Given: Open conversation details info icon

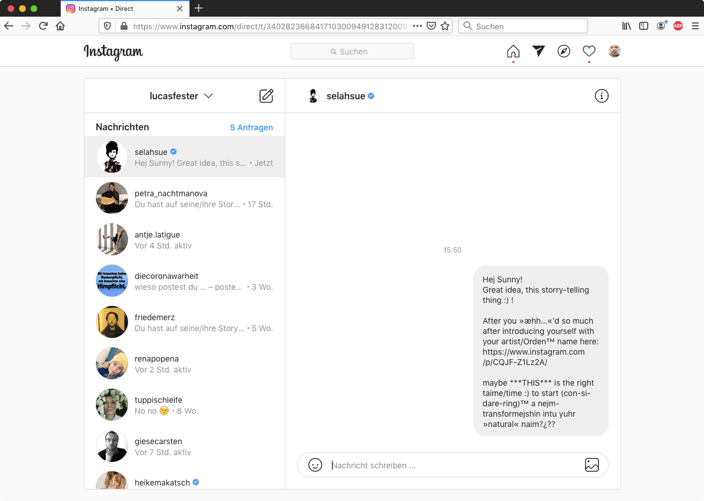Looking at the screenshot, I should (x=601, y=96).
